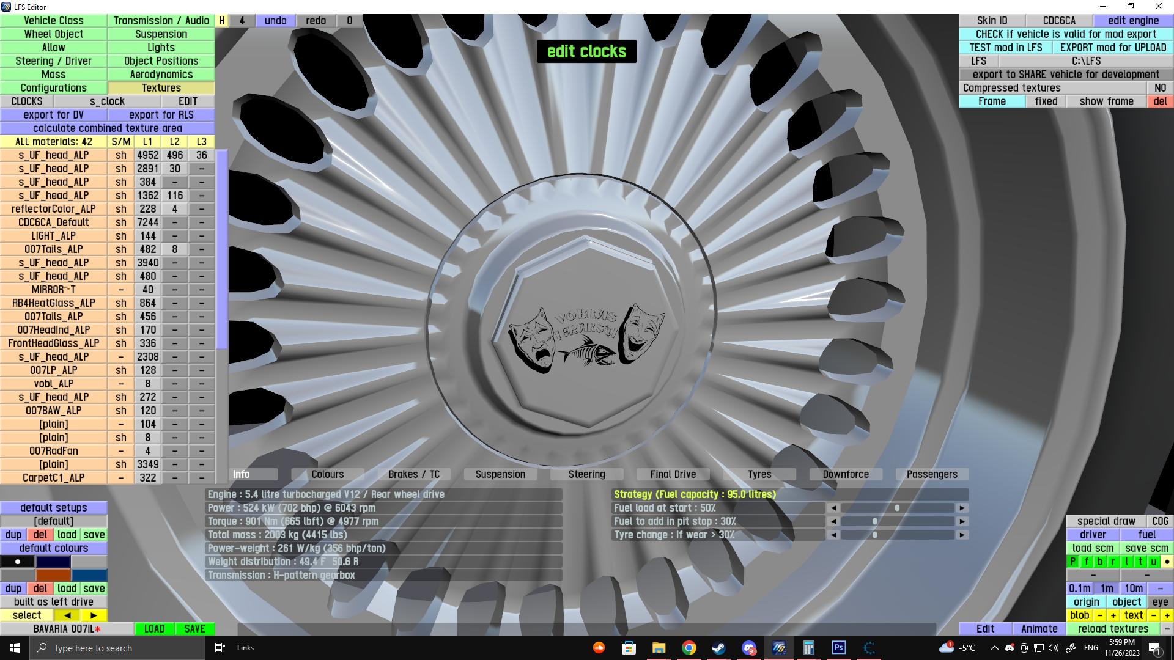The height and width of the screenshot is (660, 1174).
Task: Select previous vehicle with left arrow
Action: [x=67, y=615]
